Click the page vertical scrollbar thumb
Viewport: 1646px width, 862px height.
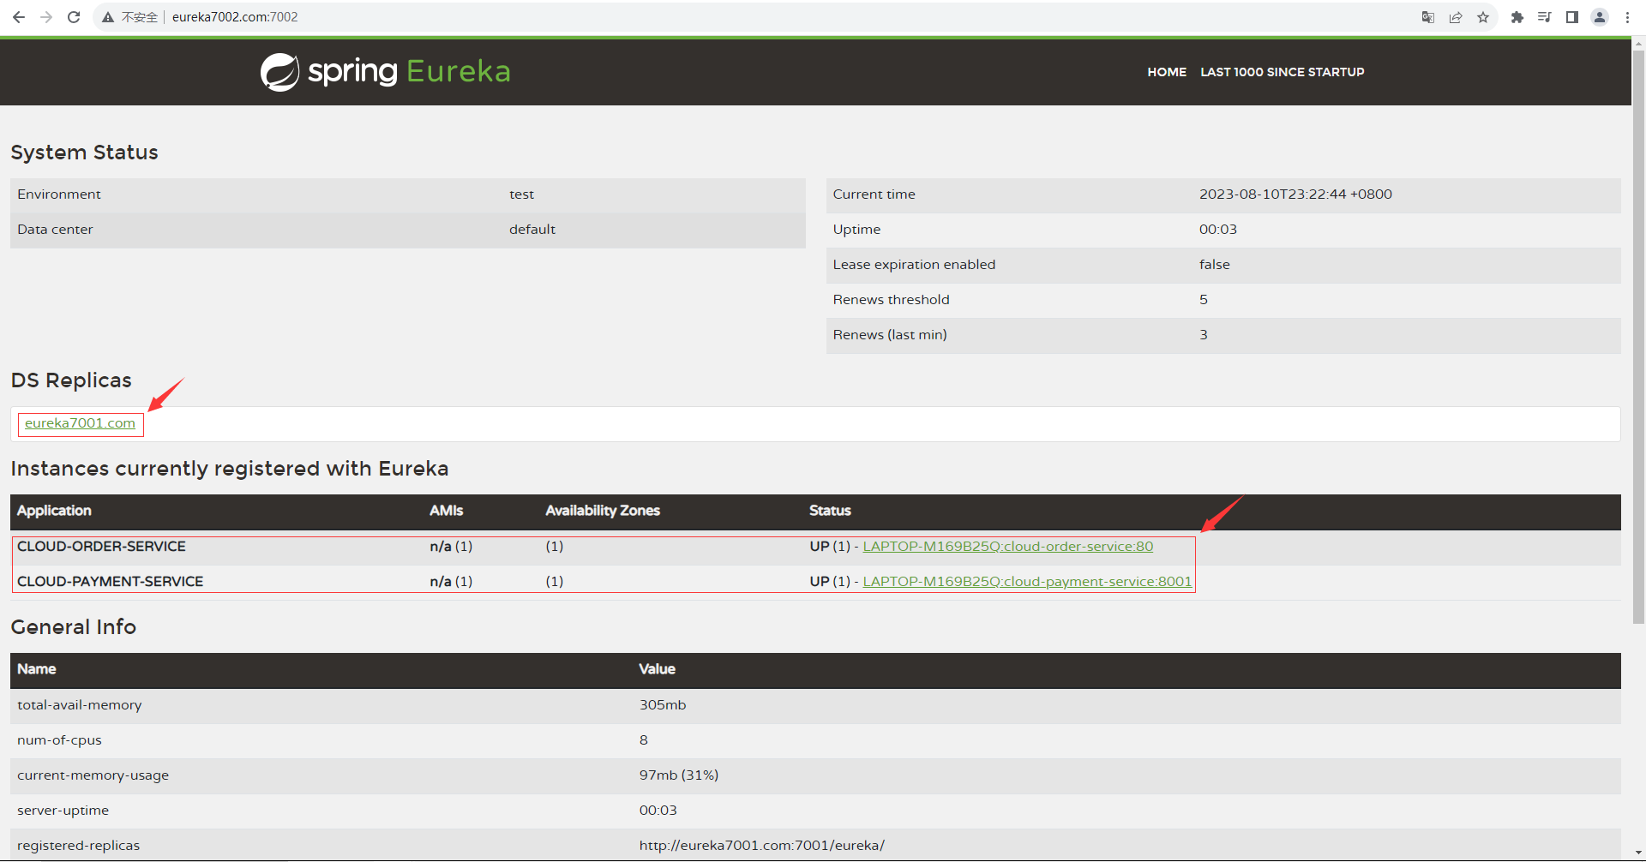[x=1638, y=336]
